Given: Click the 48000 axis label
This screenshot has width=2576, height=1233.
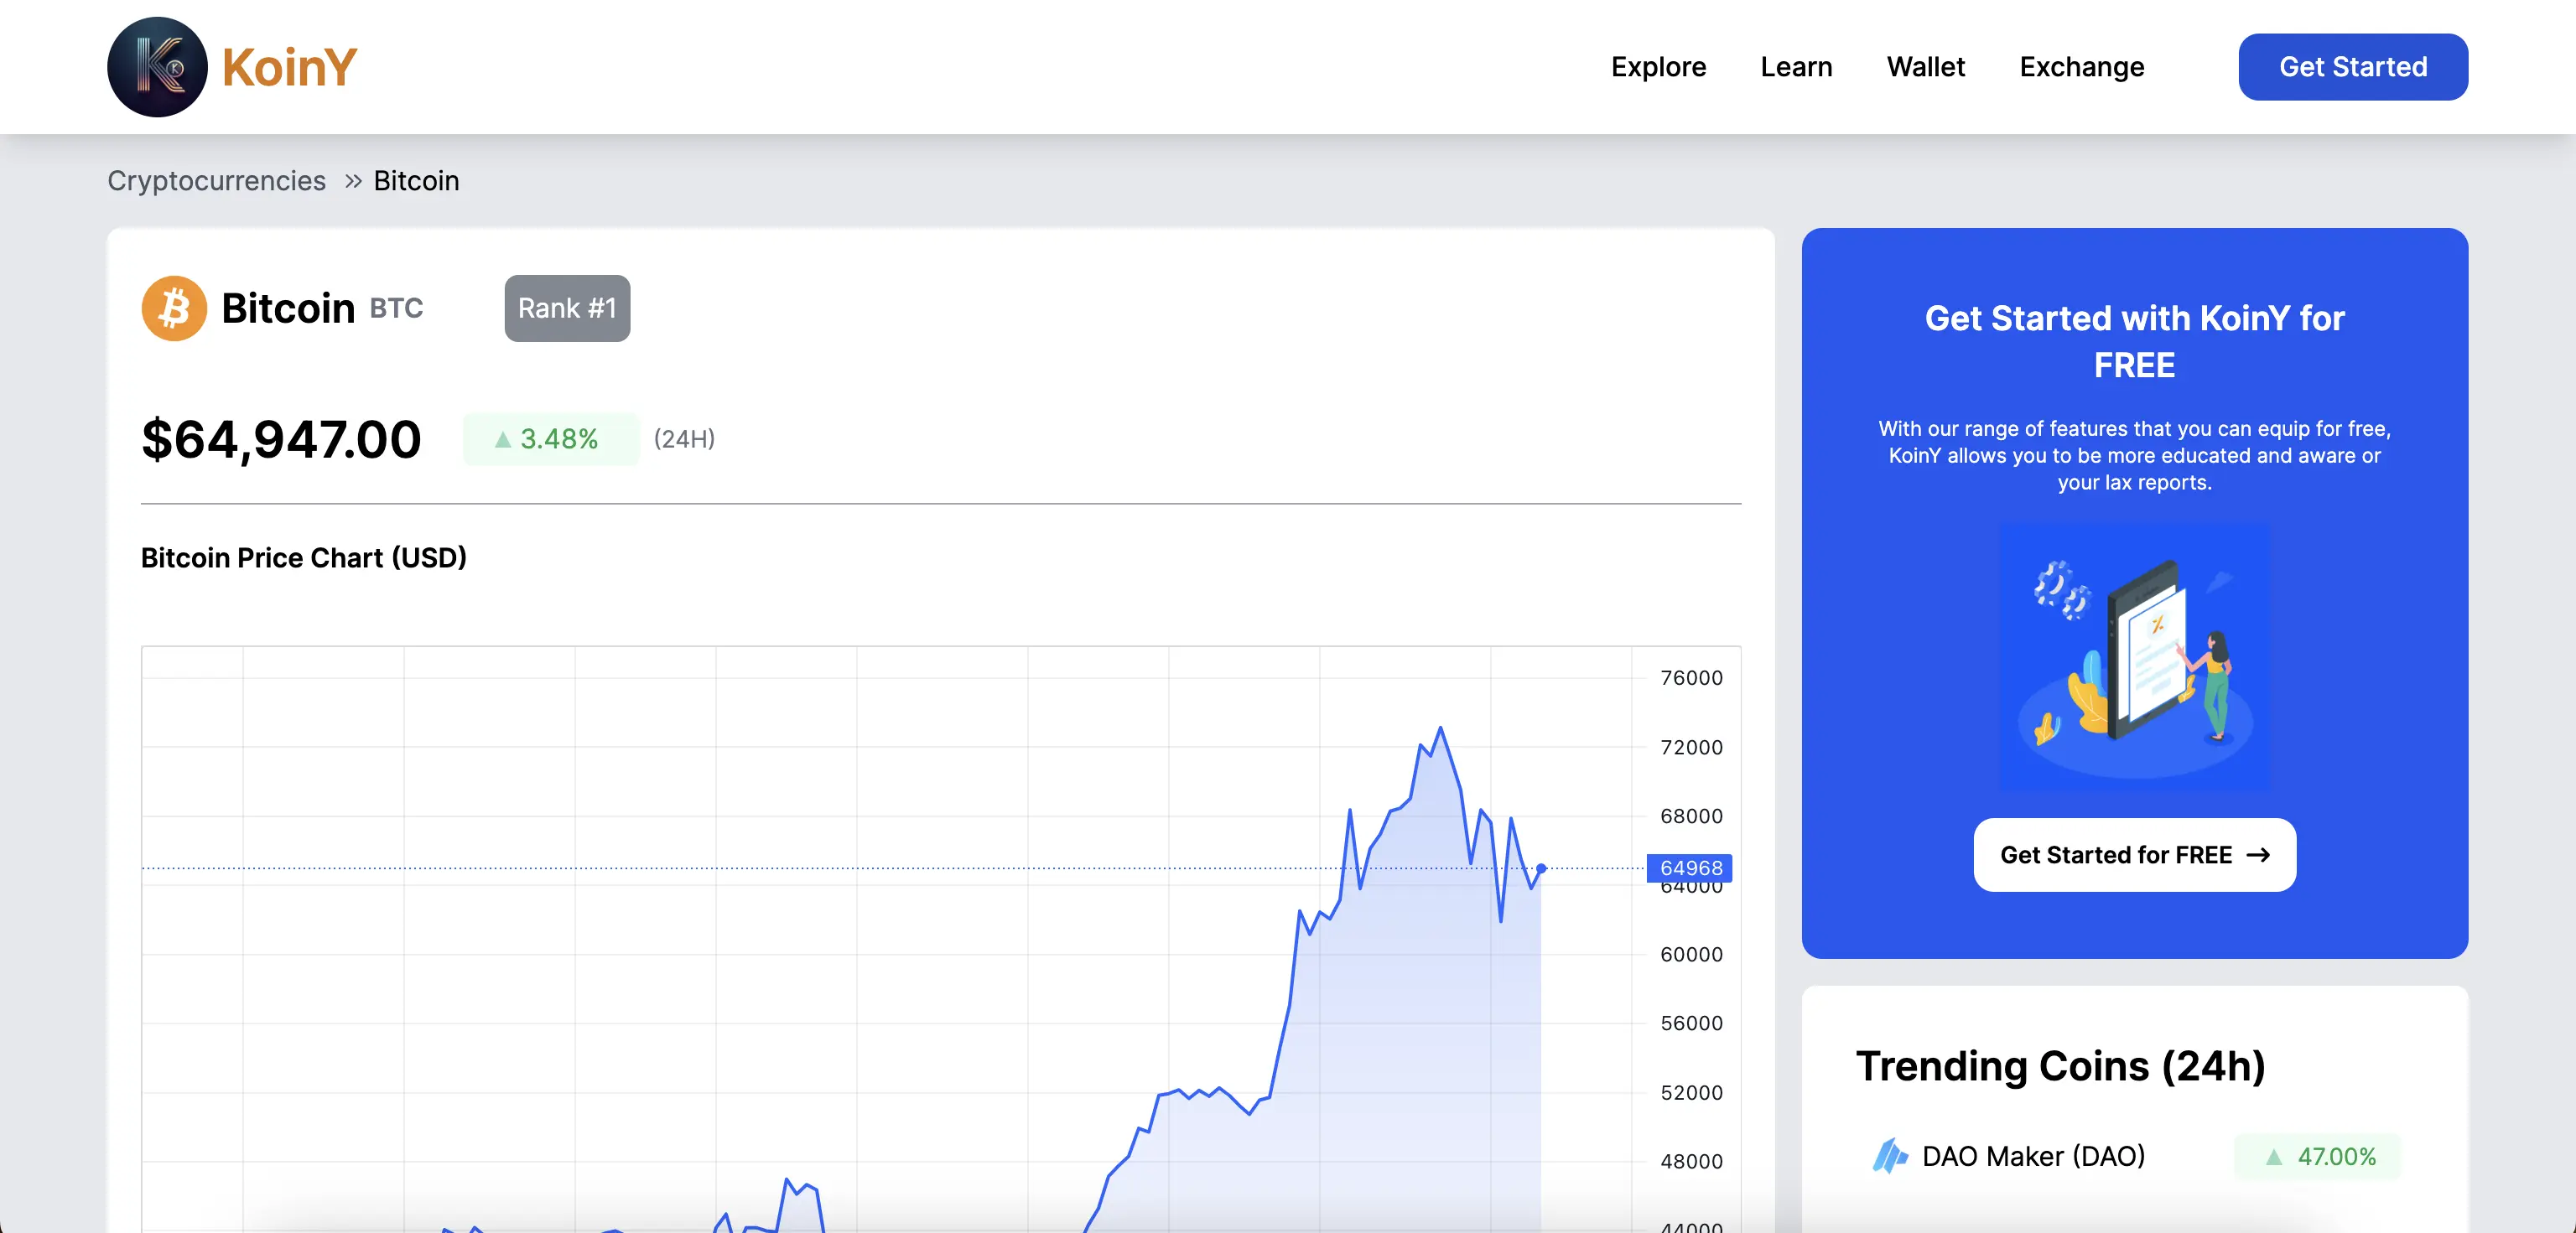Looking at the screenshot, I should (x=1691, y=1161).
